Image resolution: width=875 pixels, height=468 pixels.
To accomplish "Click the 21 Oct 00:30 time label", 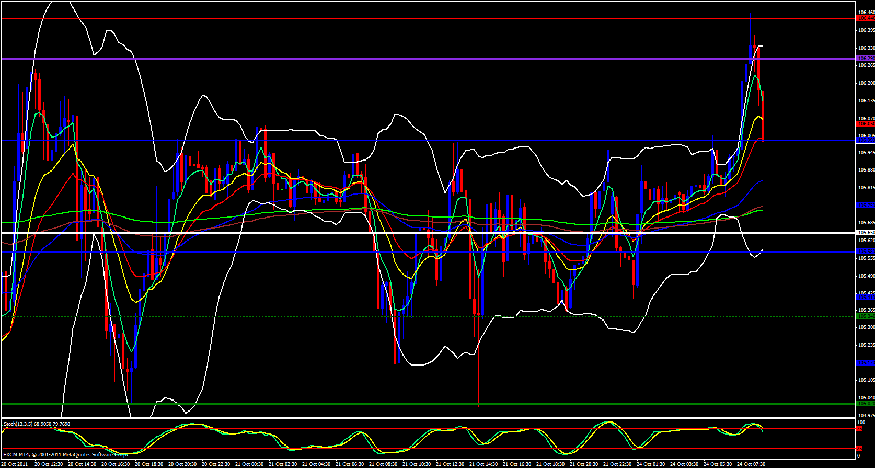I will click(249, 464).
